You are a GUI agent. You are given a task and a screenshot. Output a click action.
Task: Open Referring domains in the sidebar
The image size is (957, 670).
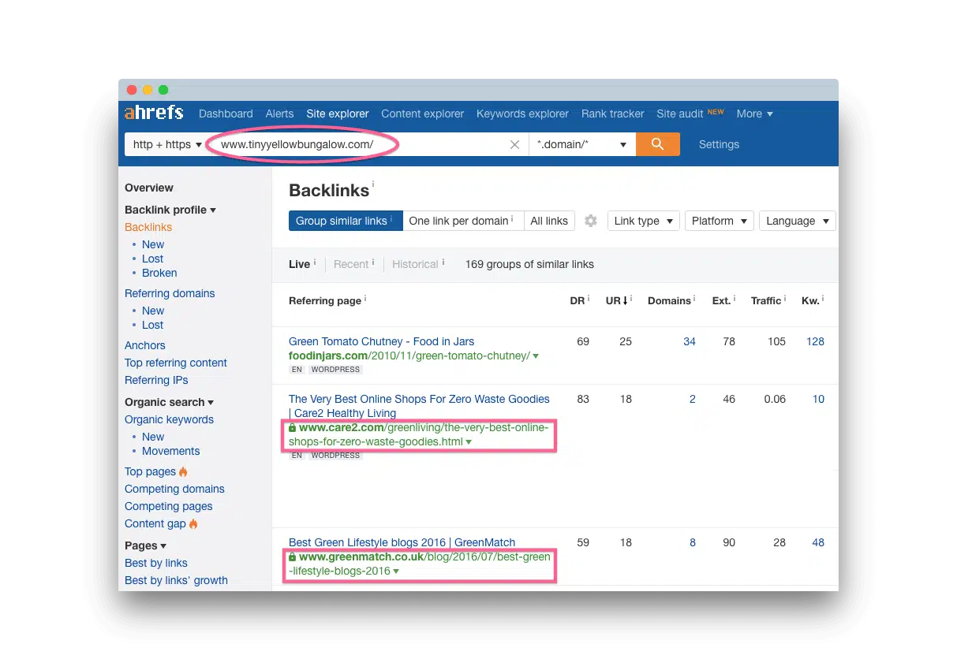170,293
